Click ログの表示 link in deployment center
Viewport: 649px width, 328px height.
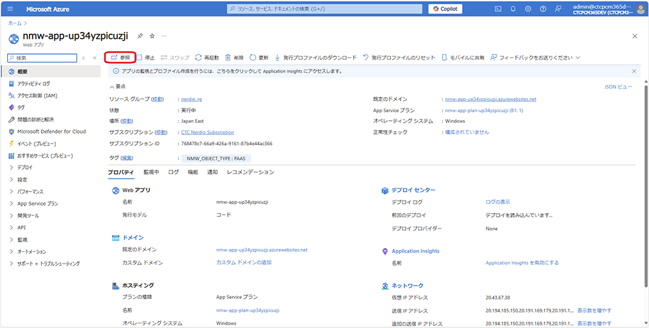(498, 202)
